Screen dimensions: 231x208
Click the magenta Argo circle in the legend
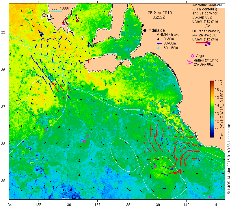pyautogui.click(x=192, y=56)
